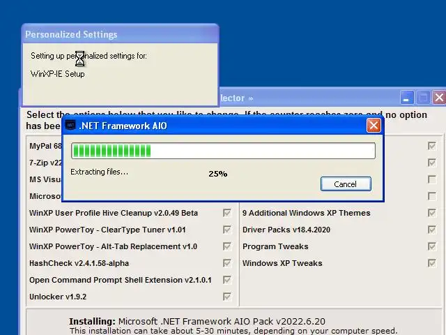446x335 pixels.
Task: Select 'Driver Packs v18.4.2020' label
Action: pos(286,230)
